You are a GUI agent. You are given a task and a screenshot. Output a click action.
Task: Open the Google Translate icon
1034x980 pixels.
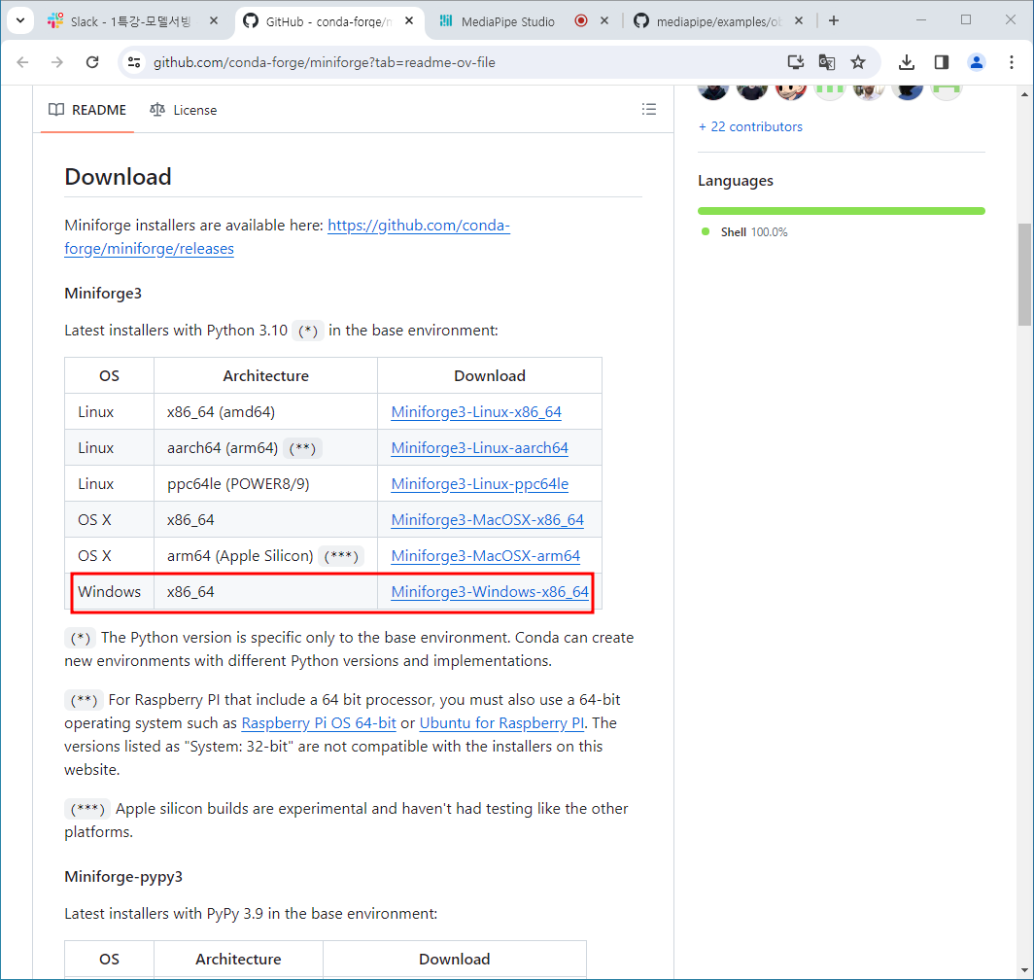point(827,62)
